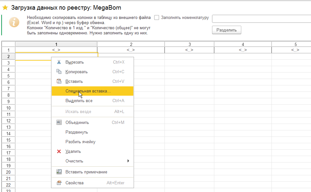The height and width of the screenshot is (192, 311).
Task: Choose Специальная вставка from context menu
Action: tap(88, 91)
